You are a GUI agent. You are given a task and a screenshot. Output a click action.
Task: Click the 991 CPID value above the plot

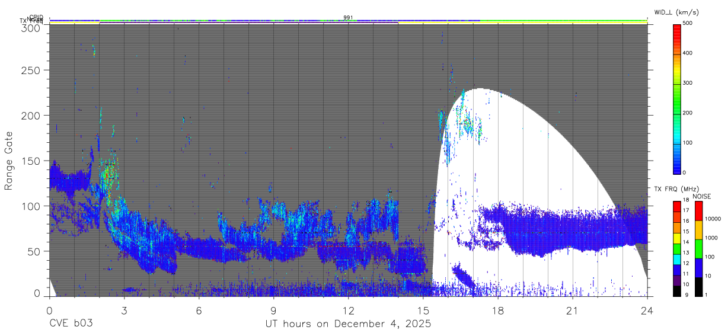348,17
